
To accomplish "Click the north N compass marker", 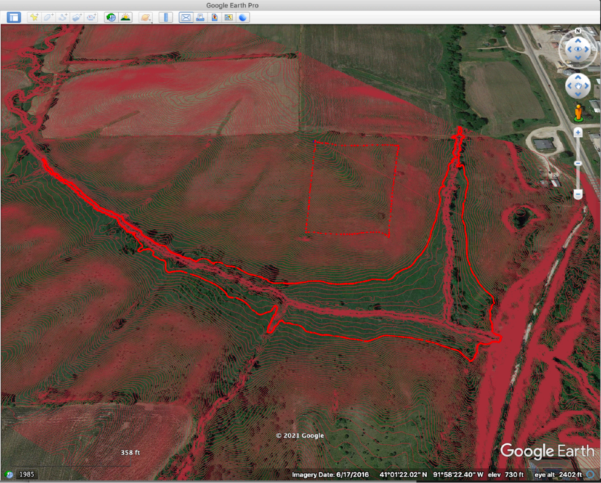I will [578, 31].
